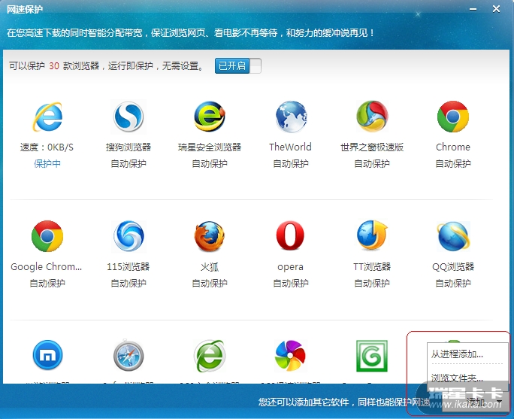Click 自动保护 under 搜狗浏览器
The image size is (514, 419).
pos(128,163)
